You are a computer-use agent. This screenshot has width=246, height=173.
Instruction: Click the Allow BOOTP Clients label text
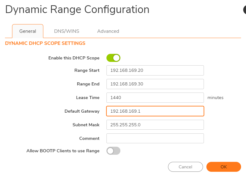pos(63,151)
